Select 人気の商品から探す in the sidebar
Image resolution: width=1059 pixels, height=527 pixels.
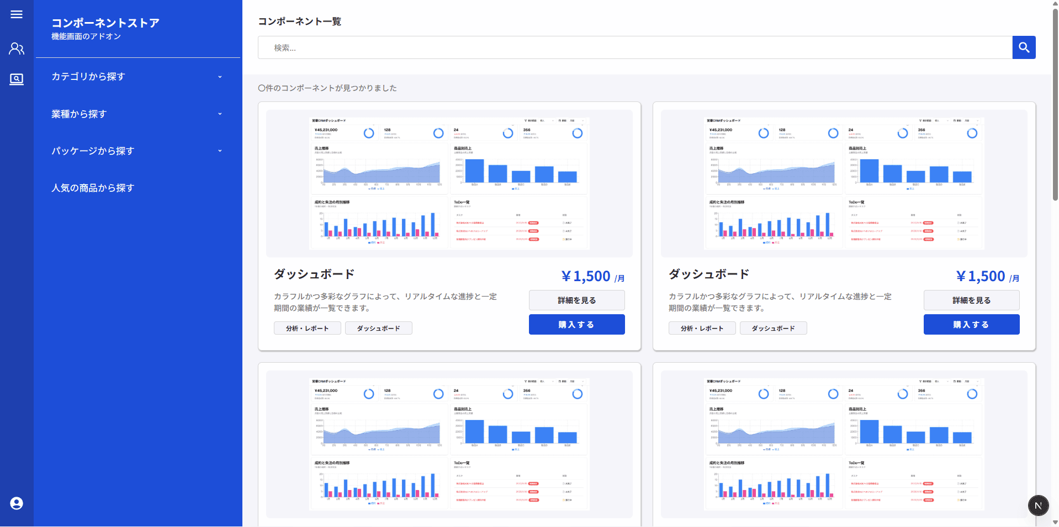(92, 188)
